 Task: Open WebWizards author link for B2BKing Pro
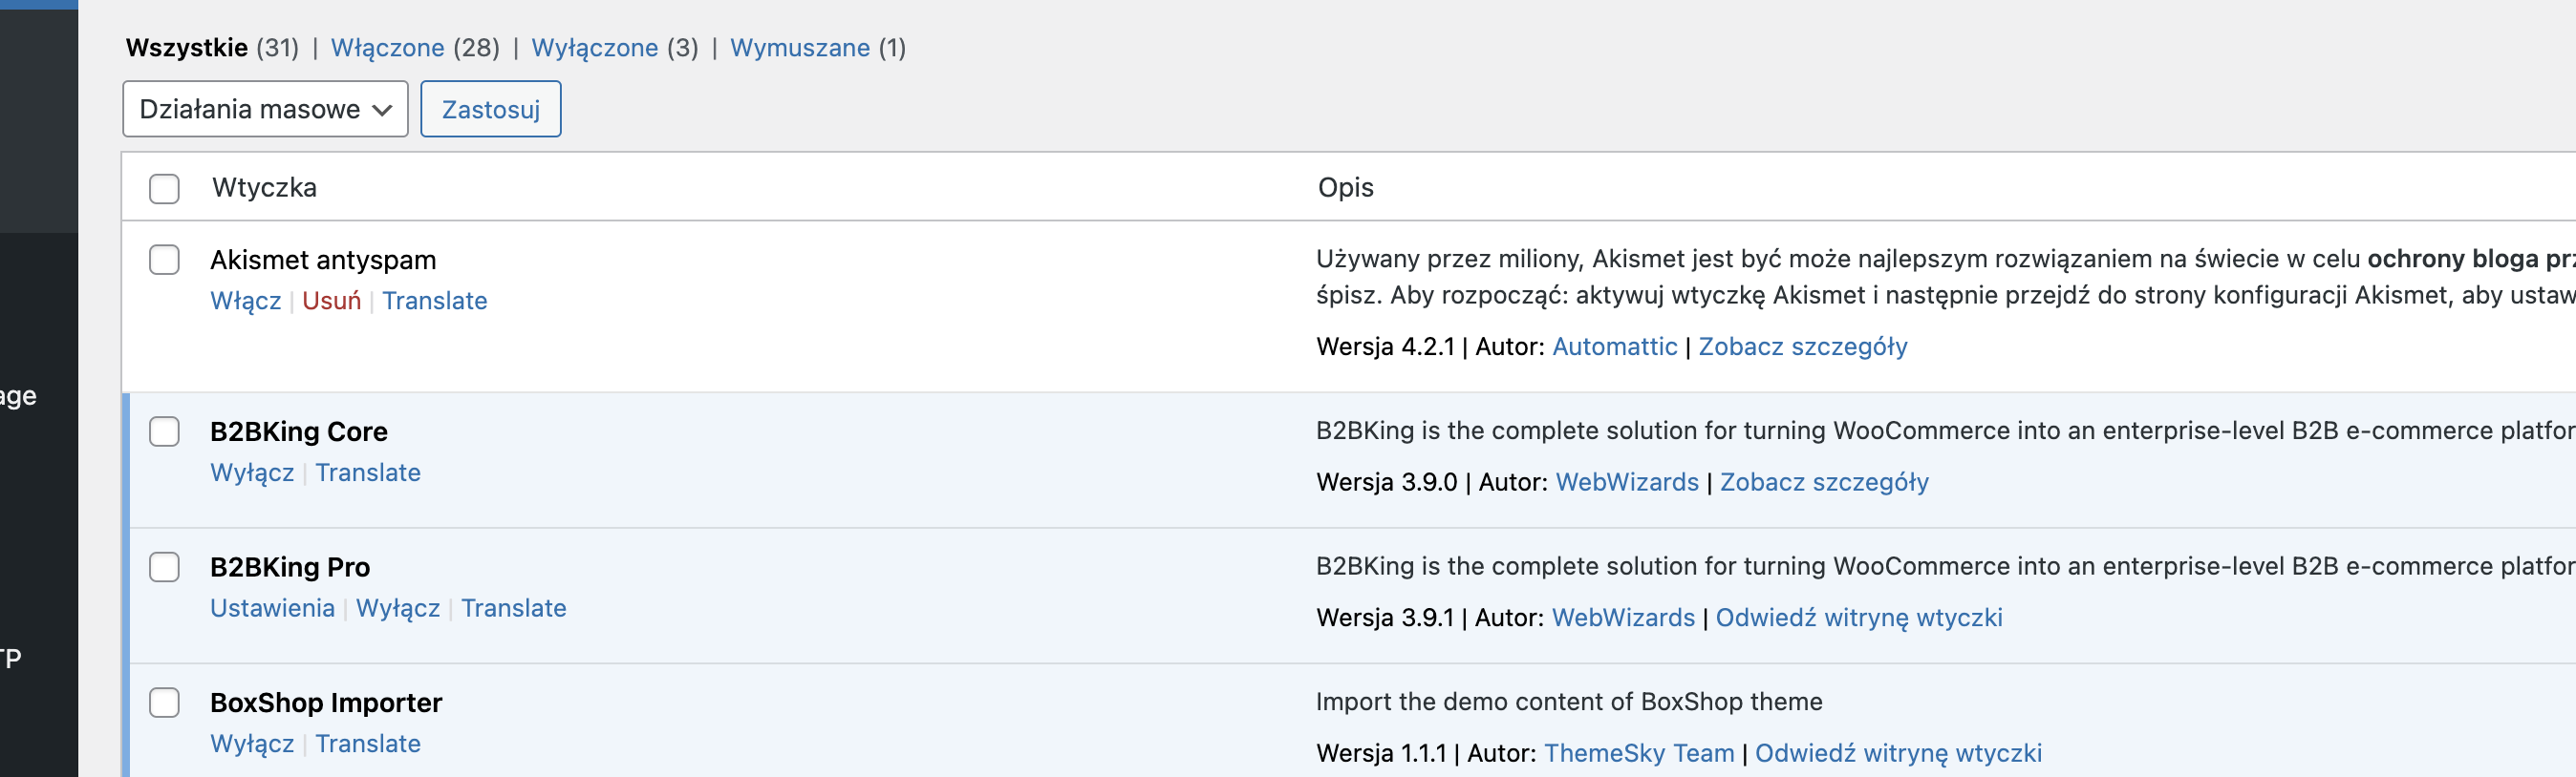pyautogui.click(x=1623, y=619)
